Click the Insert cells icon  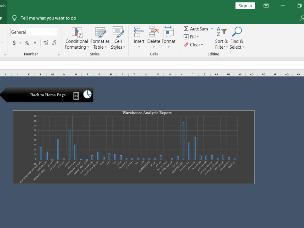(139, 32)
